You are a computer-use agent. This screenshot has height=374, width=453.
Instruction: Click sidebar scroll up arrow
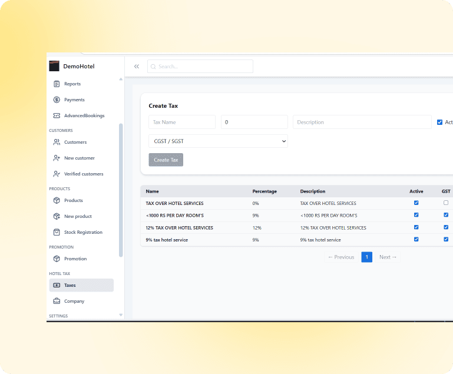121,79
